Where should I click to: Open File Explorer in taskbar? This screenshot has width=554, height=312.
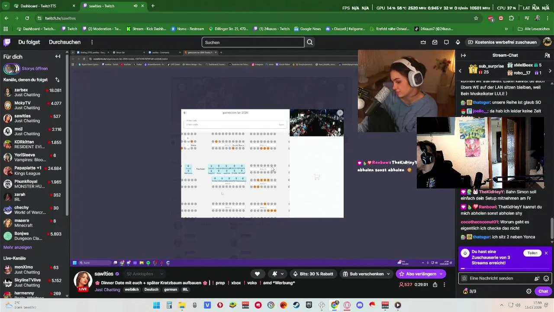[x=182, y=305]
